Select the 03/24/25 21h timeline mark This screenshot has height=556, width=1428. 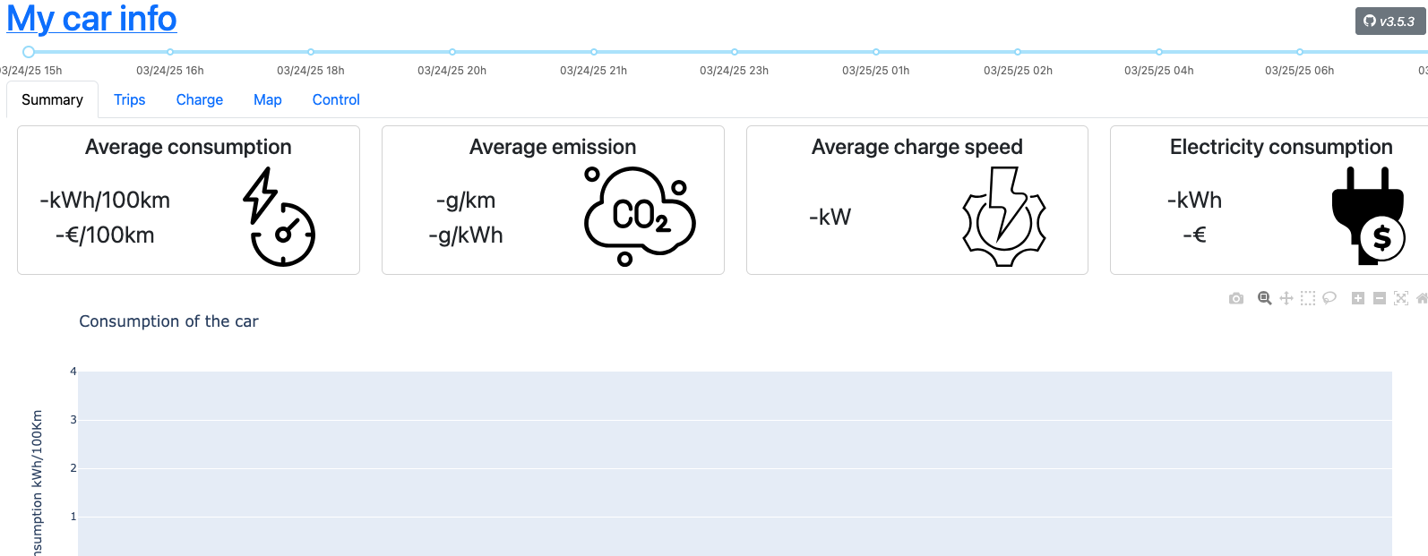594,52
